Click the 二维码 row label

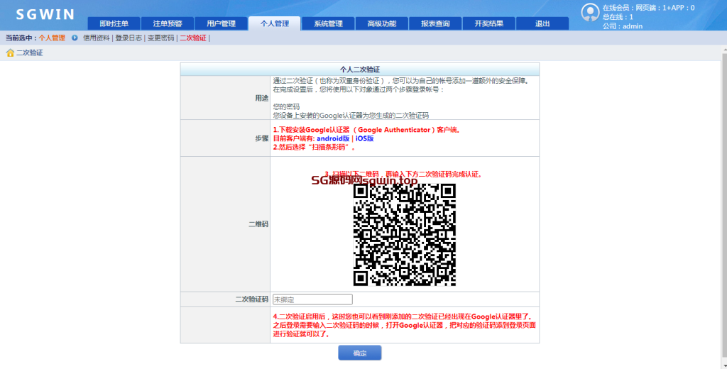tap(258, 224)
